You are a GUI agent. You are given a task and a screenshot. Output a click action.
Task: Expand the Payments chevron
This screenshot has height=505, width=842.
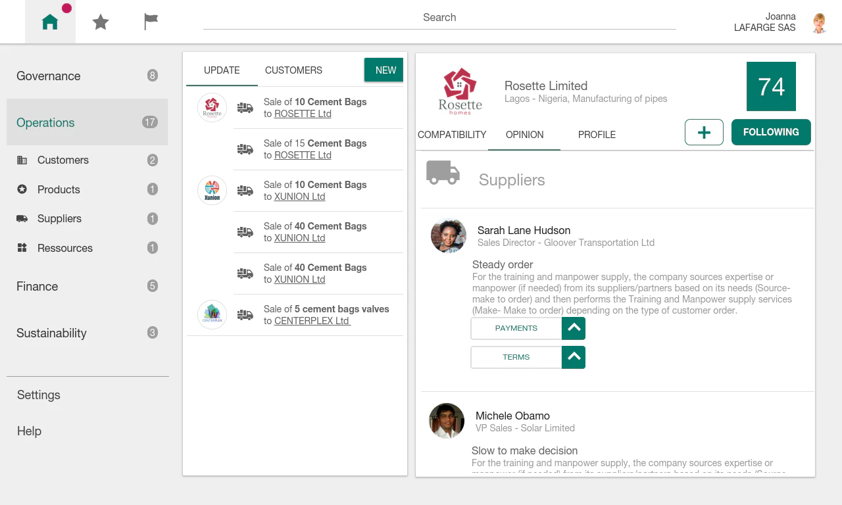tap(574, 328)
